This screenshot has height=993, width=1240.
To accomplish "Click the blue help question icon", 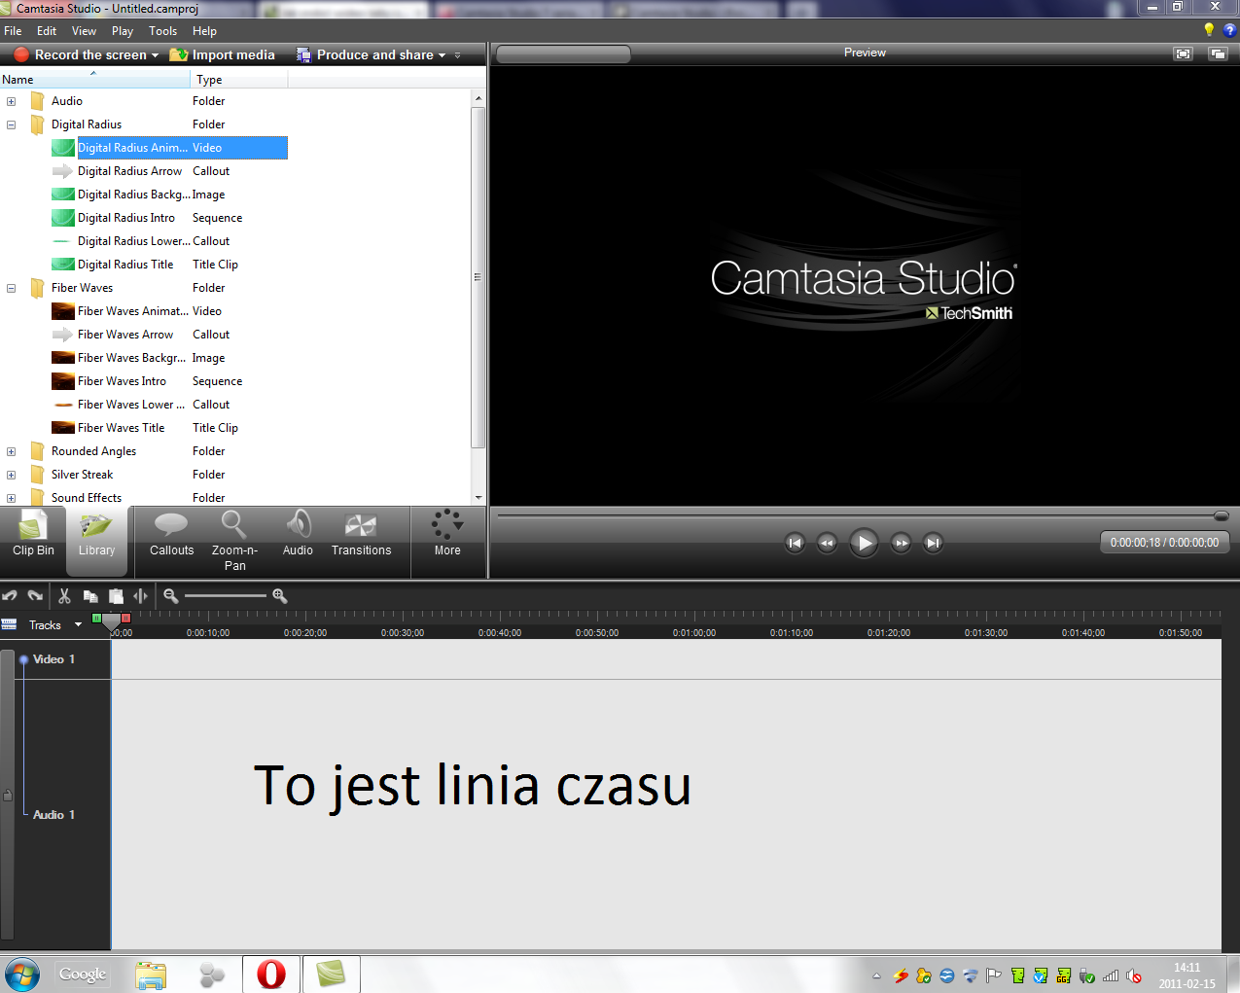I will (x=1229, y=30).
